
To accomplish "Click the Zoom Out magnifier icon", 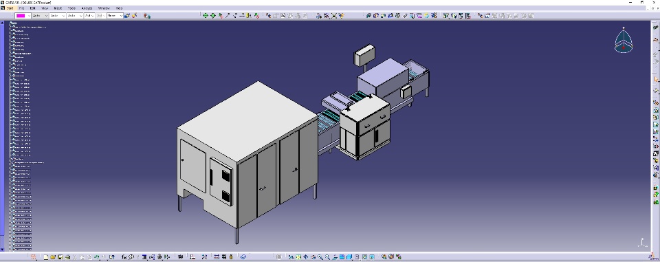I will click(328, 257).
